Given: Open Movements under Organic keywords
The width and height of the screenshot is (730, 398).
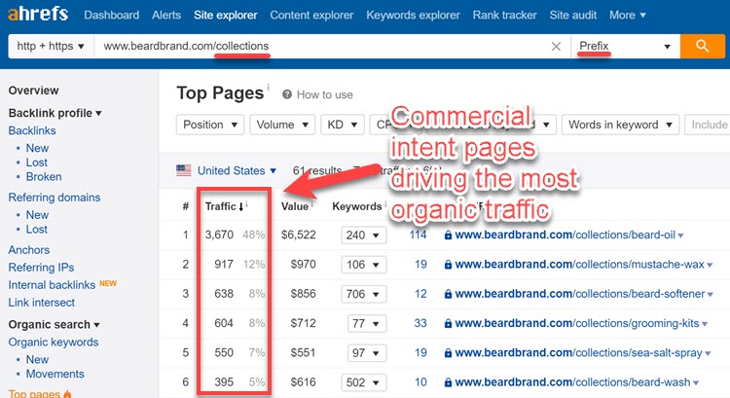Looking at the screenshot, I should pos(55,374).
